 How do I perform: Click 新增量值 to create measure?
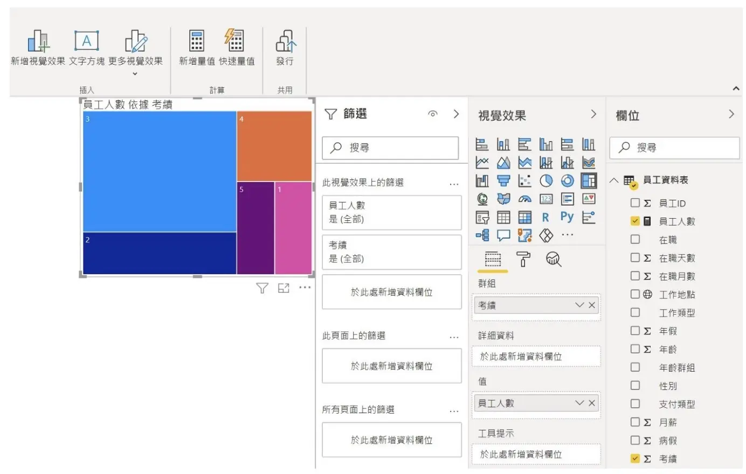tap(197, 48)
